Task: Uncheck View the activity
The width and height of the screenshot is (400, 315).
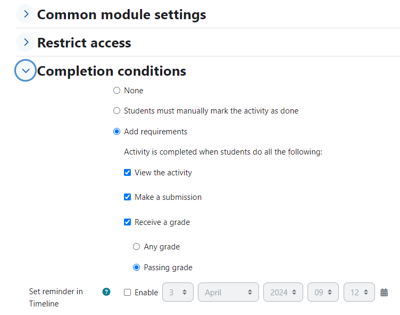Action: (127, 173)
